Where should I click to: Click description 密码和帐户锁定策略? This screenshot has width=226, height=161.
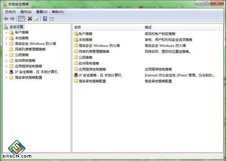pos(160,34)
